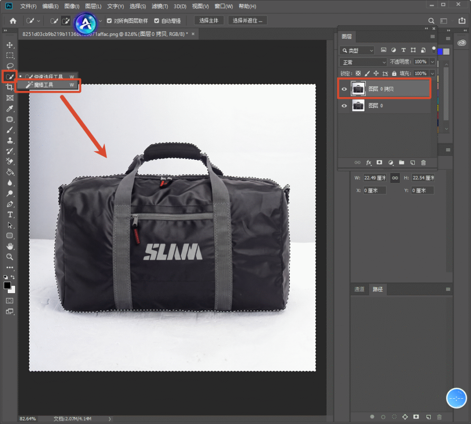
Task: Select the Clone Stamp tool
Action: click(x=10, y=141)
